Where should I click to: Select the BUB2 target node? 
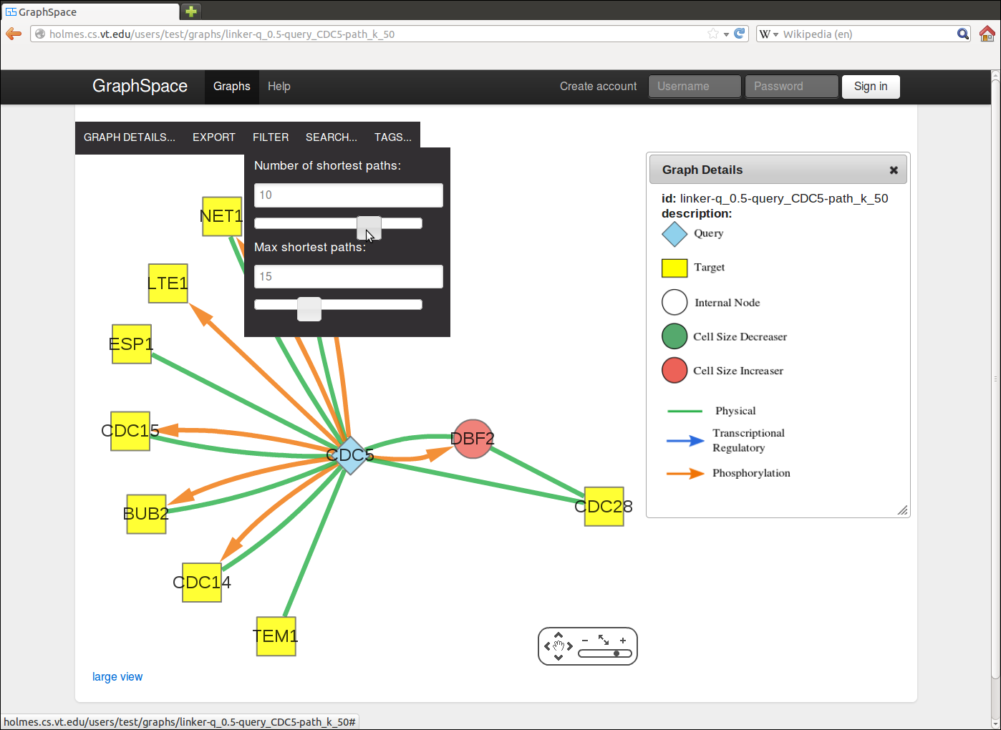[x=146, y=514]
